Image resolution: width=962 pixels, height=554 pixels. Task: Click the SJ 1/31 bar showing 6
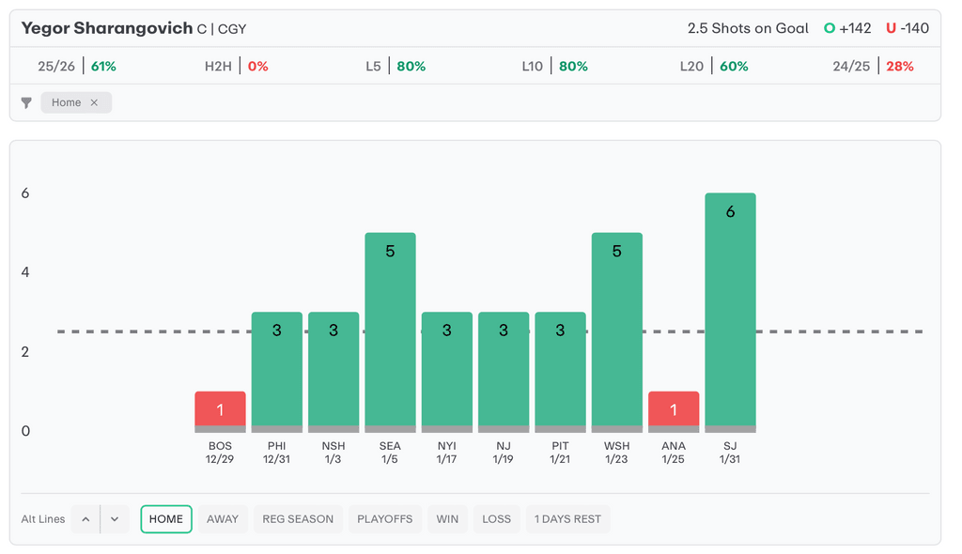[730, 310]
